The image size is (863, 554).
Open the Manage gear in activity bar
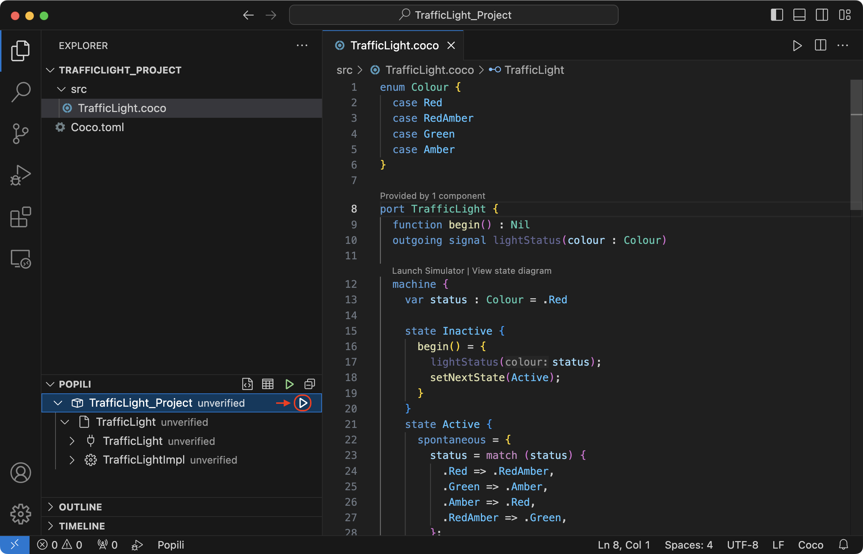coord(21,514)
